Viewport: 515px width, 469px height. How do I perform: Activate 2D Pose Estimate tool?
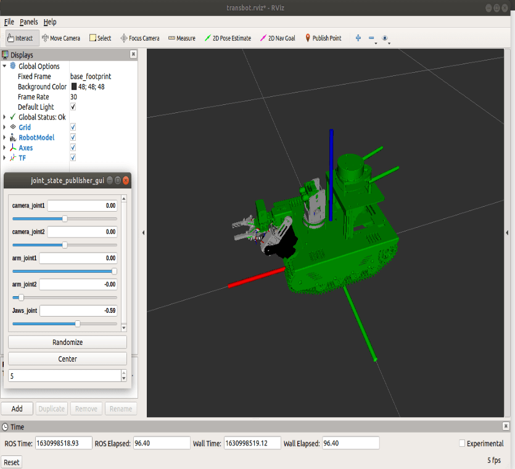(x=228, y=38)
